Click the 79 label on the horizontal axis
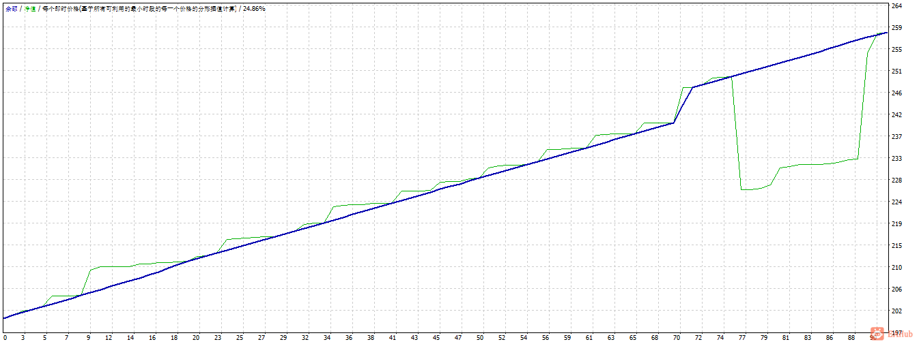919x344 pixels. [764, 338]
